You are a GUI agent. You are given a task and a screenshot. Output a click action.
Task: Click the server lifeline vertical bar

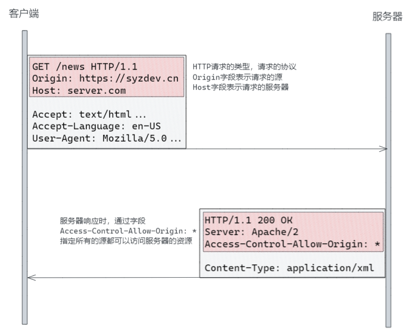[x=388, y=180]
